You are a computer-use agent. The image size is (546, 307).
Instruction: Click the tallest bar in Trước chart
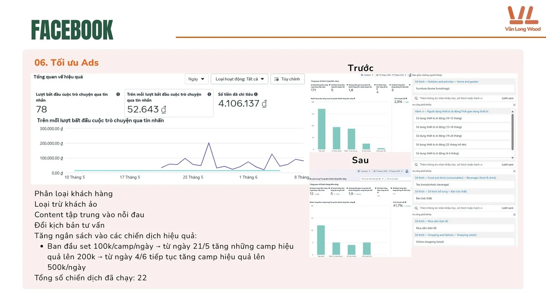coord(321,129)
